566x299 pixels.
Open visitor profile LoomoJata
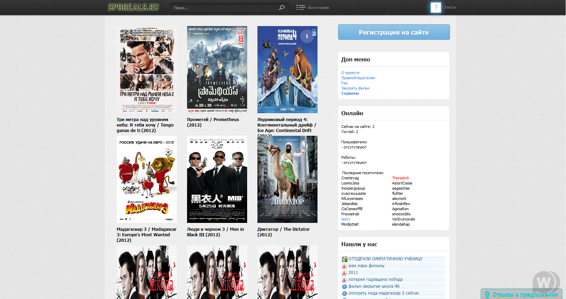coord(350,183)
